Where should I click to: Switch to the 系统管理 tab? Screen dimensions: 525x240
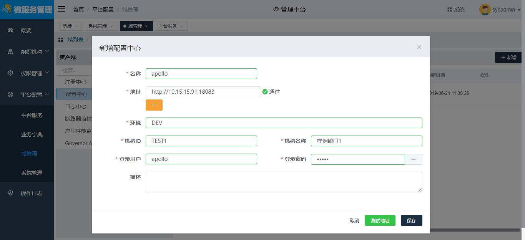click(98, 26)
